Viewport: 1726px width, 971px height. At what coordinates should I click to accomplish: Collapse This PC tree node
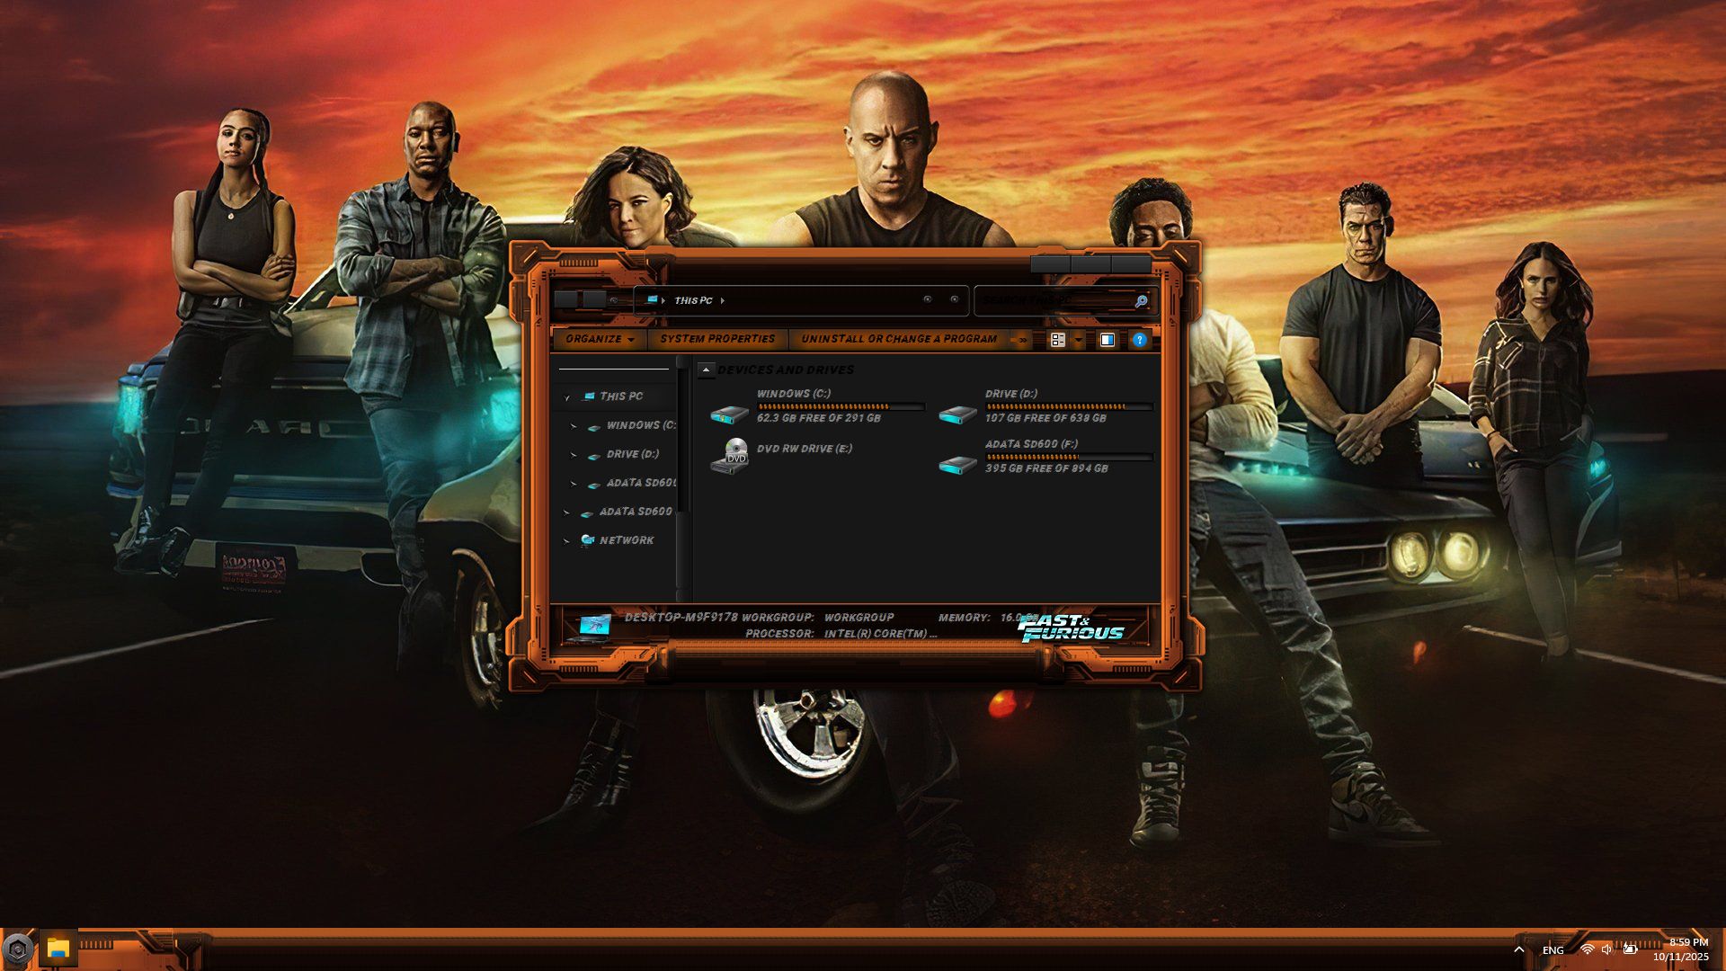click(x=567, y=396)
